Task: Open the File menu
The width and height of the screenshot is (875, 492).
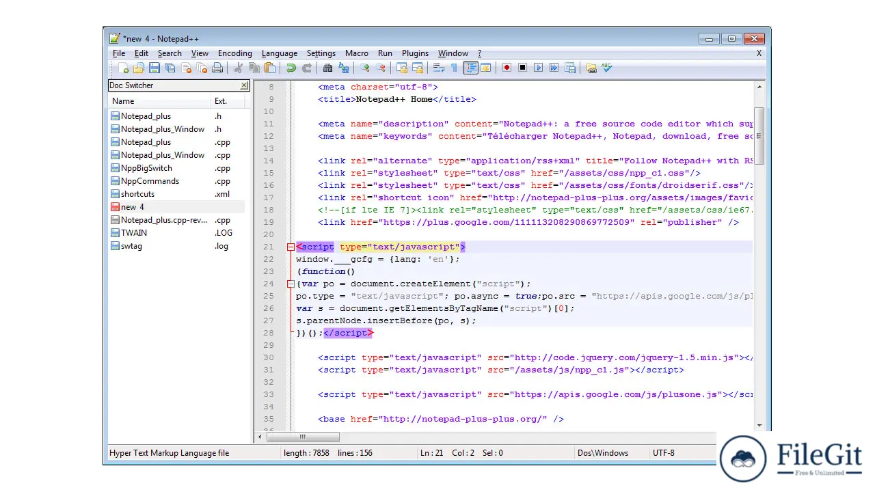Action: click(119, 53)
